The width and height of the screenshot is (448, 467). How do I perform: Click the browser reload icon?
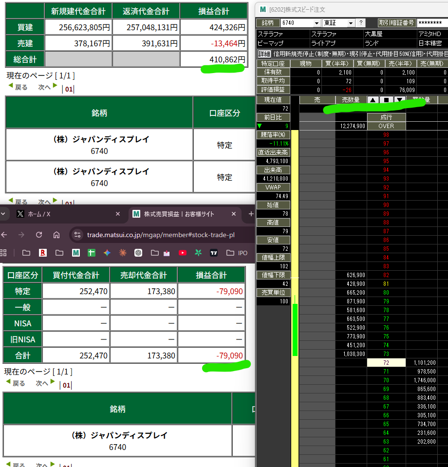(x=39, y=235)
